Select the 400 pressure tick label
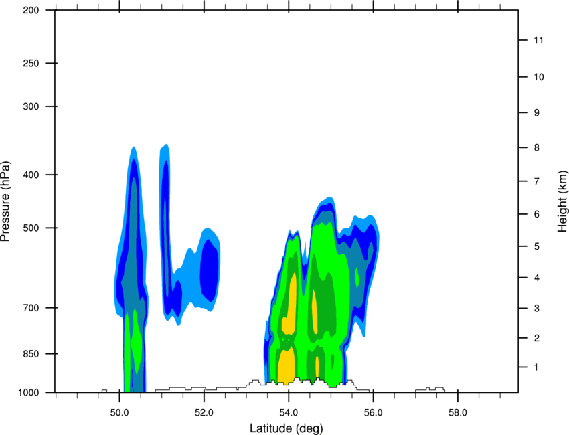The width and height of the screenshot is (569, 435). pos(31,175)
